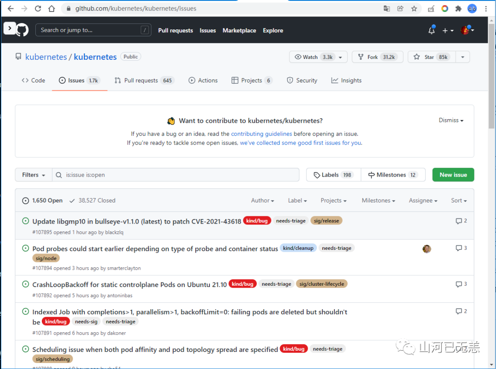Open the Security tab

point(302,81)
